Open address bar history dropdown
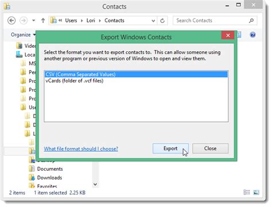Image resolution: width=272 pixels, height=207 pixels. click(153, 21)
